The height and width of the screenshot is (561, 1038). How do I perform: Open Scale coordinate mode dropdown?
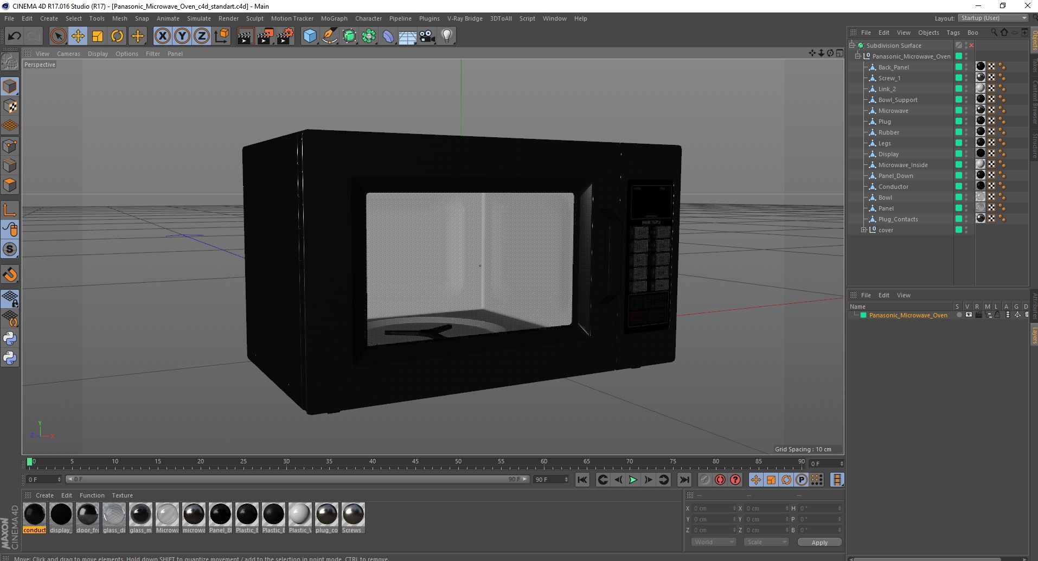coord(766,542)
